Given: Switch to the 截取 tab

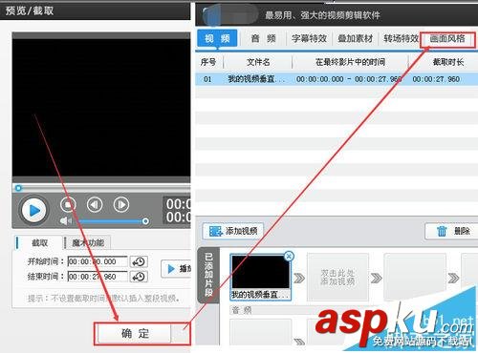Looking at the screenshot, I should click(x=39, y=243).
